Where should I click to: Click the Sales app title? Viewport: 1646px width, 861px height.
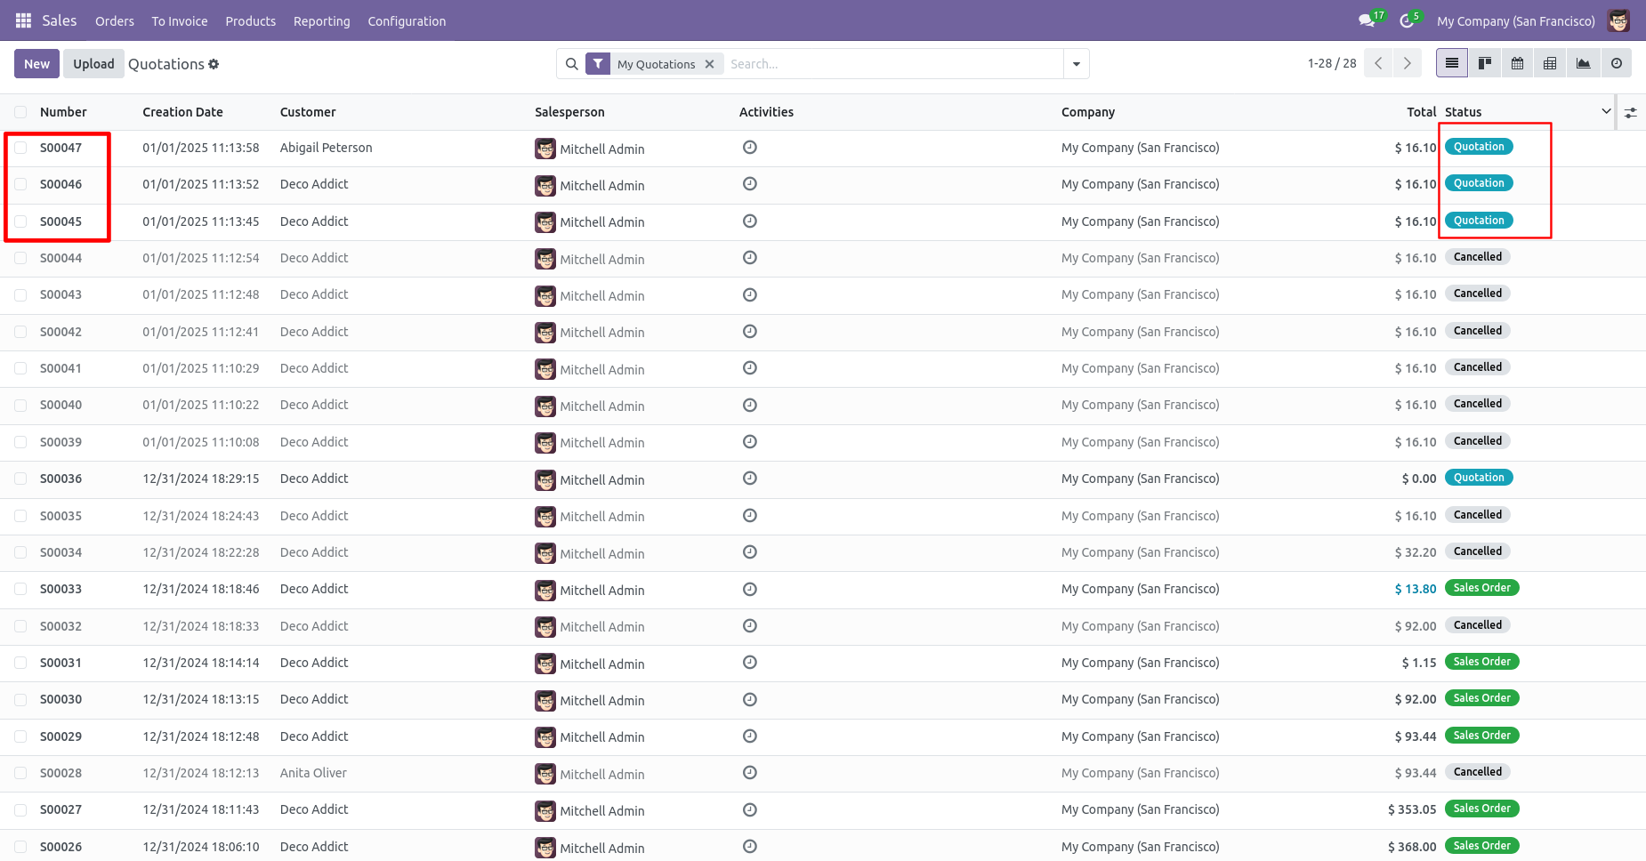point(60,20)
